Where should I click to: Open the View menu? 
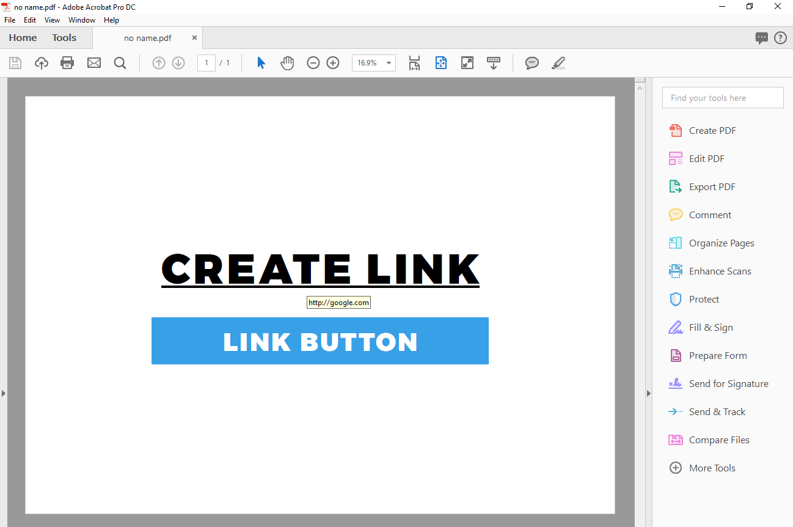pos(52,20)
